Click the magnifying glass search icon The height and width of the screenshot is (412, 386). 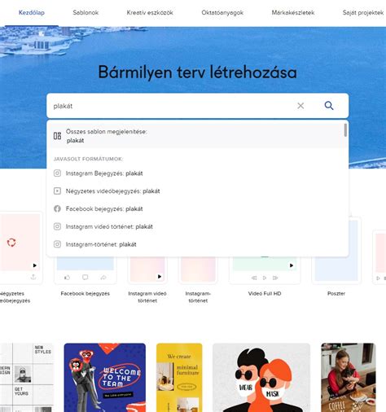(x=329, y=105)
